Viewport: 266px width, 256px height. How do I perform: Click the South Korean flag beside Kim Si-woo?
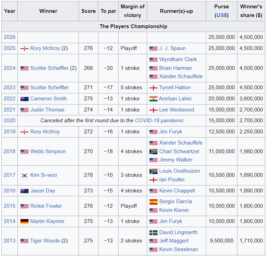pos(24,175)
